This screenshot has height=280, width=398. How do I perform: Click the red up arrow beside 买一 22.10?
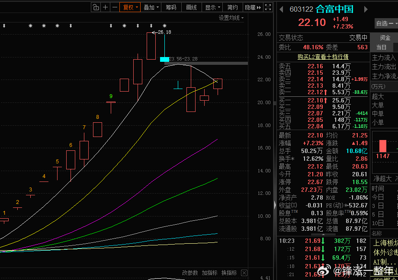pyautogui.click(x=325, y=100)
